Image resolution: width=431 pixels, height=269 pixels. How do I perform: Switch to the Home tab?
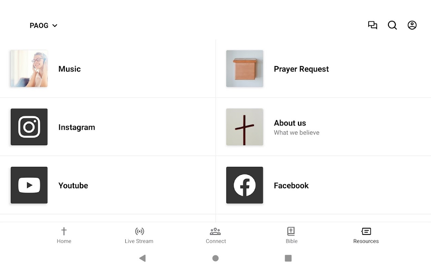[x=64, y=235]
